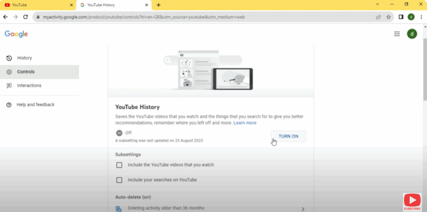
Task: Click the grey Off status icon
Action: [119, 133]
